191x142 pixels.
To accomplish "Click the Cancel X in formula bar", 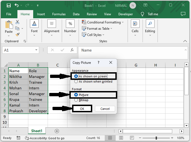I will [53, 50].
